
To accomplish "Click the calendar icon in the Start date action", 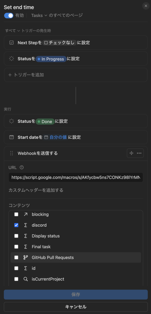I will [11, 137].
